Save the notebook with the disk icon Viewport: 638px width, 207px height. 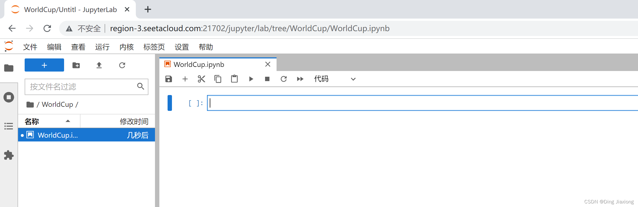tap(169, 79)
